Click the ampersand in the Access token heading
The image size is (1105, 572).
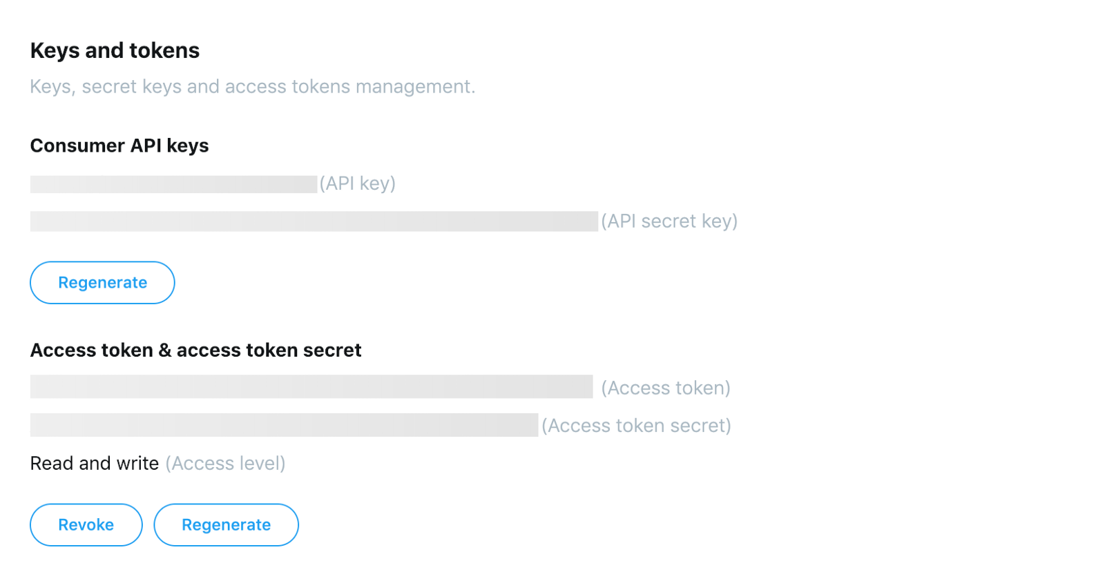coord(165,351)
